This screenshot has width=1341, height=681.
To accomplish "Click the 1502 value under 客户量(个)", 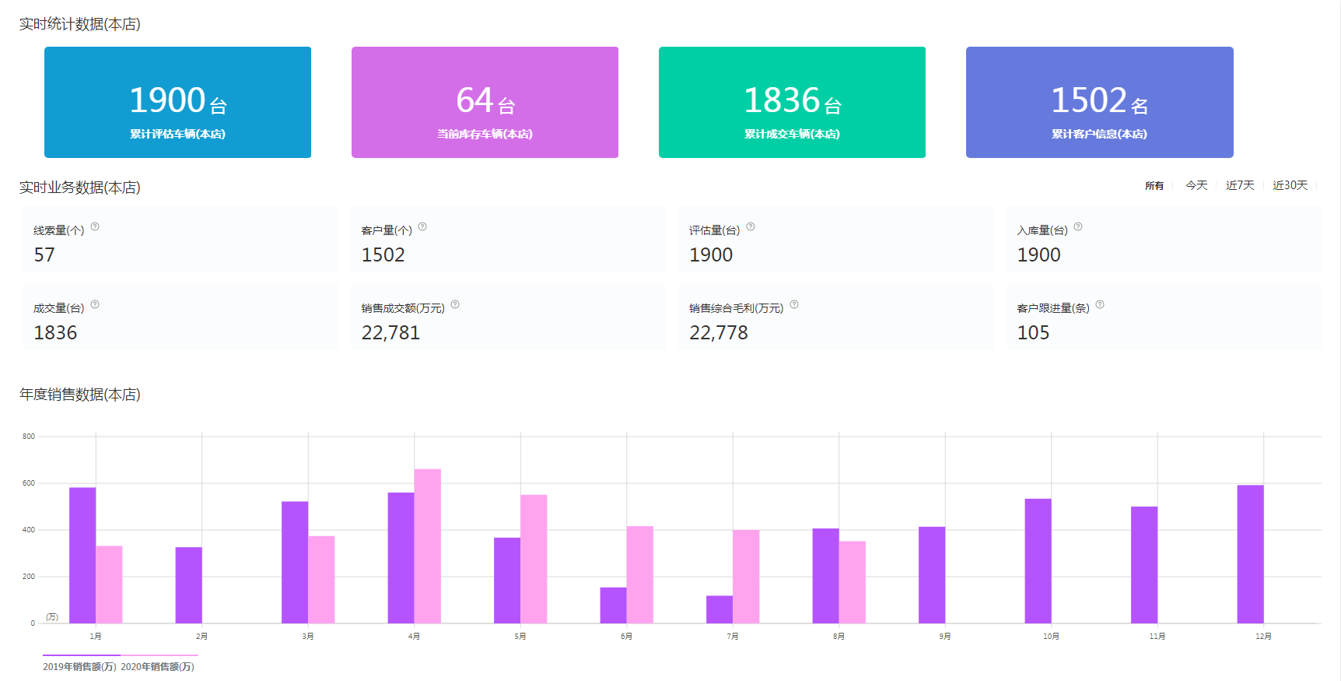I will (x=383, y=255).
